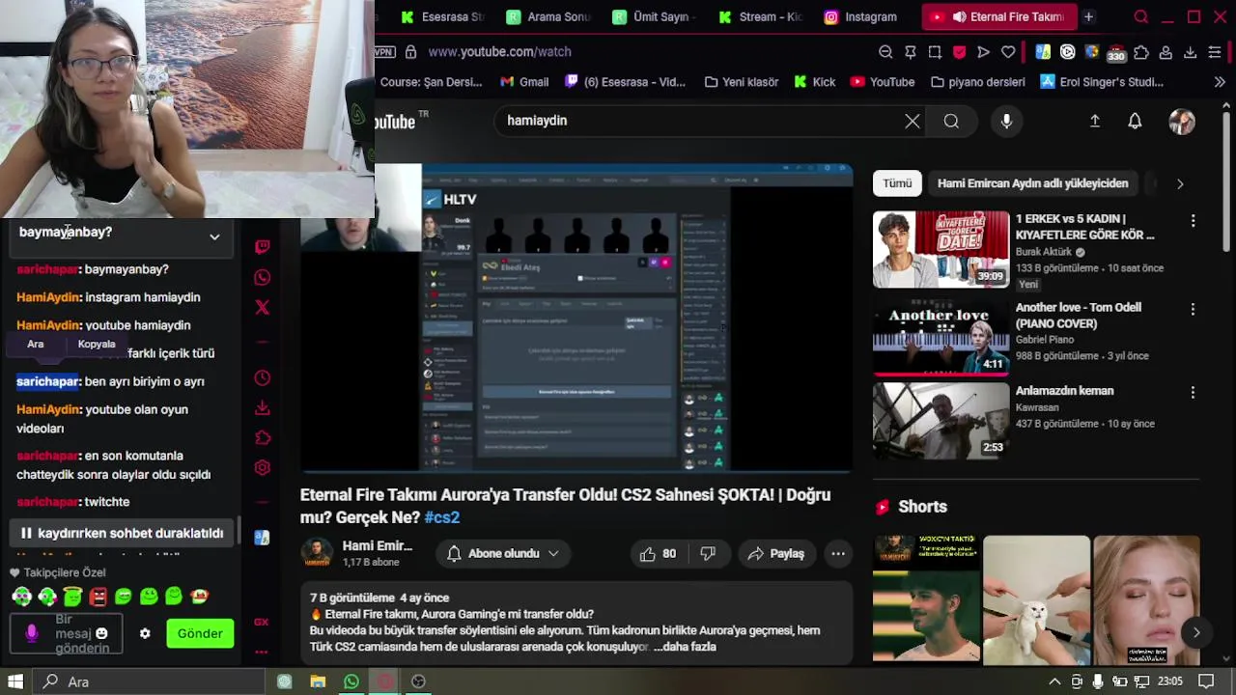1236x695 pixels.
Task: Open the extension with 330 badge
Action: click(x=1116, y=53)
